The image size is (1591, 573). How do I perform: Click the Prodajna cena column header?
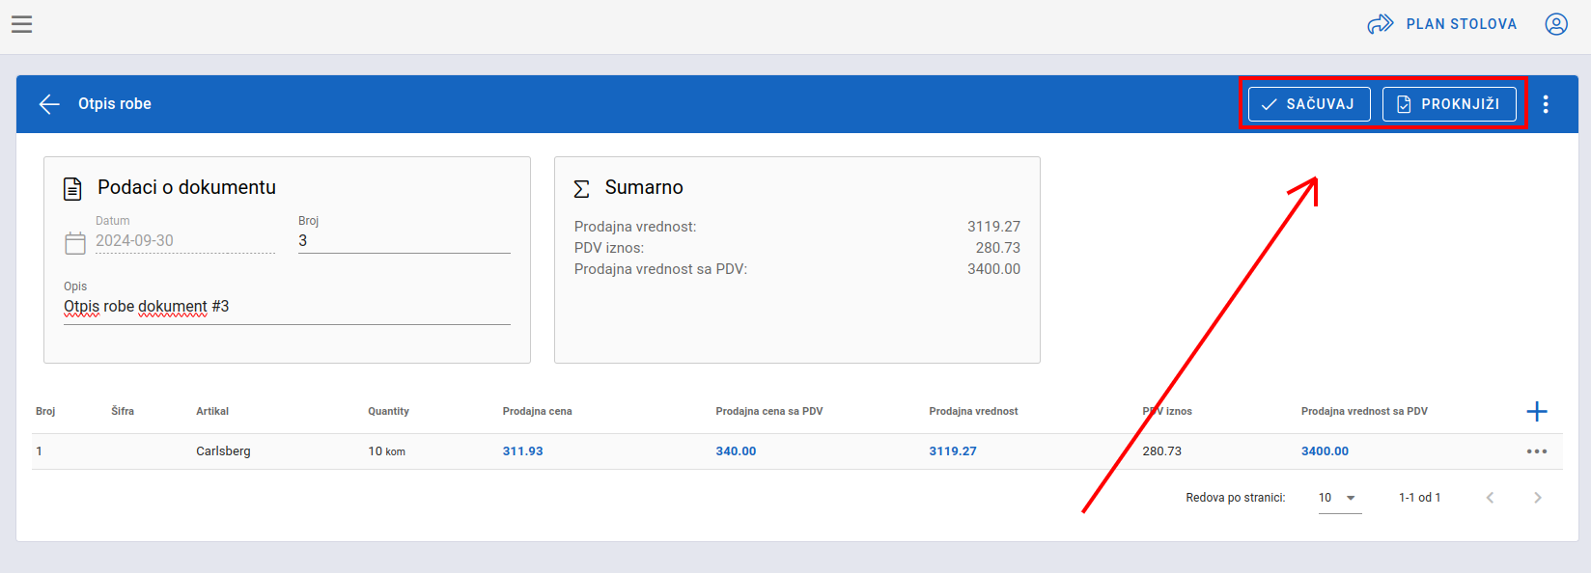(537, 411)
